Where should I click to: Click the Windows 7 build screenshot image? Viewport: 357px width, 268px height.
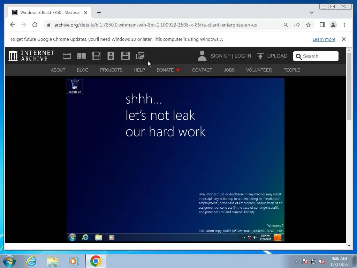click(x=175, y=159)
